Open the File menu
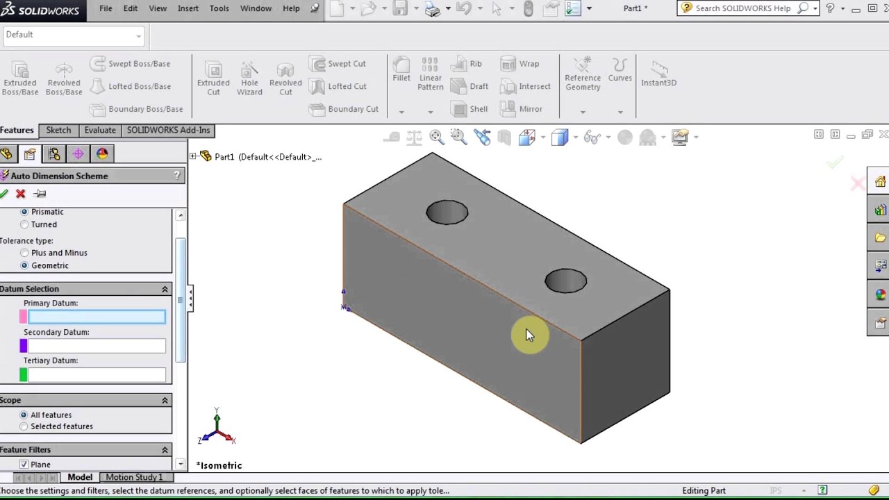The image size is (889, 500). click(x=106, y=8)
